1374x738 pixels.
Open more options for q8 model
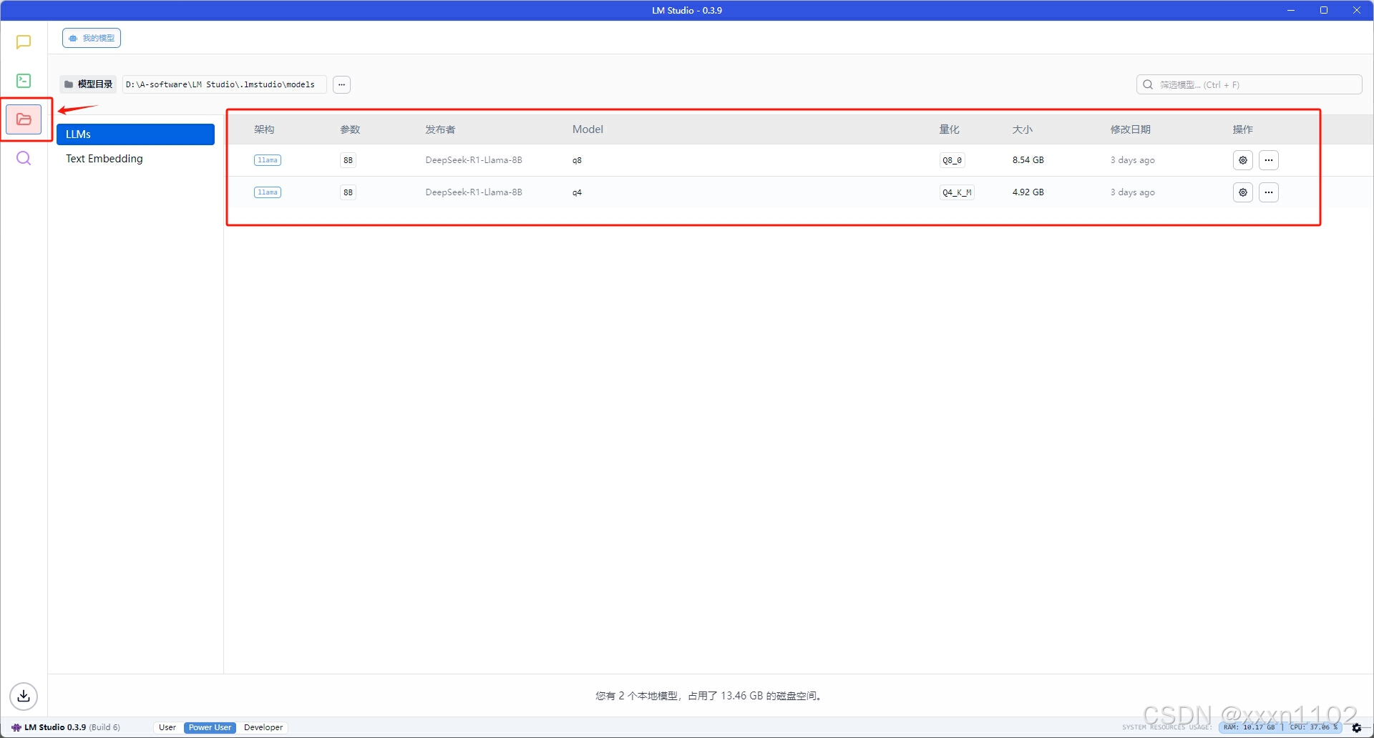[1269, 160]
